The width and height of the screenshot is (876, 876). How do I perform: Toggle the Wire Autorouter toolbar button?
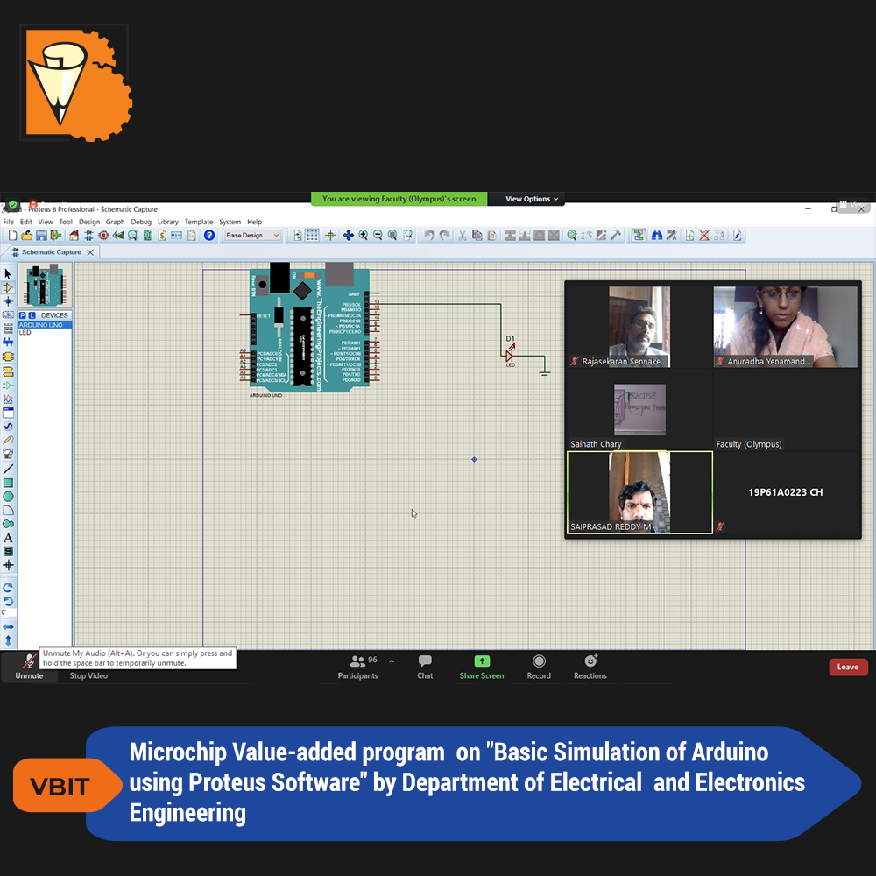point(639,235)
